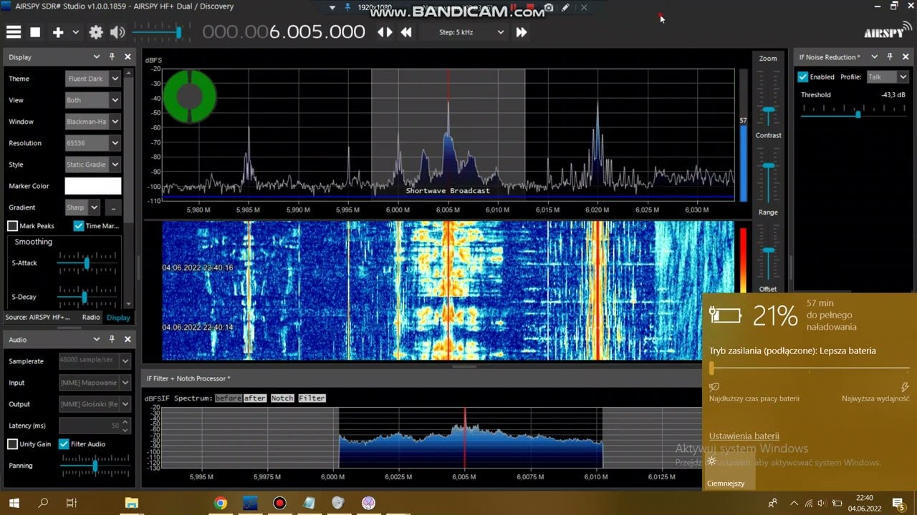Switch to the Radio tab
This screenshot has width=917, height=515.
pyautogui.click(x=91, y=317)
